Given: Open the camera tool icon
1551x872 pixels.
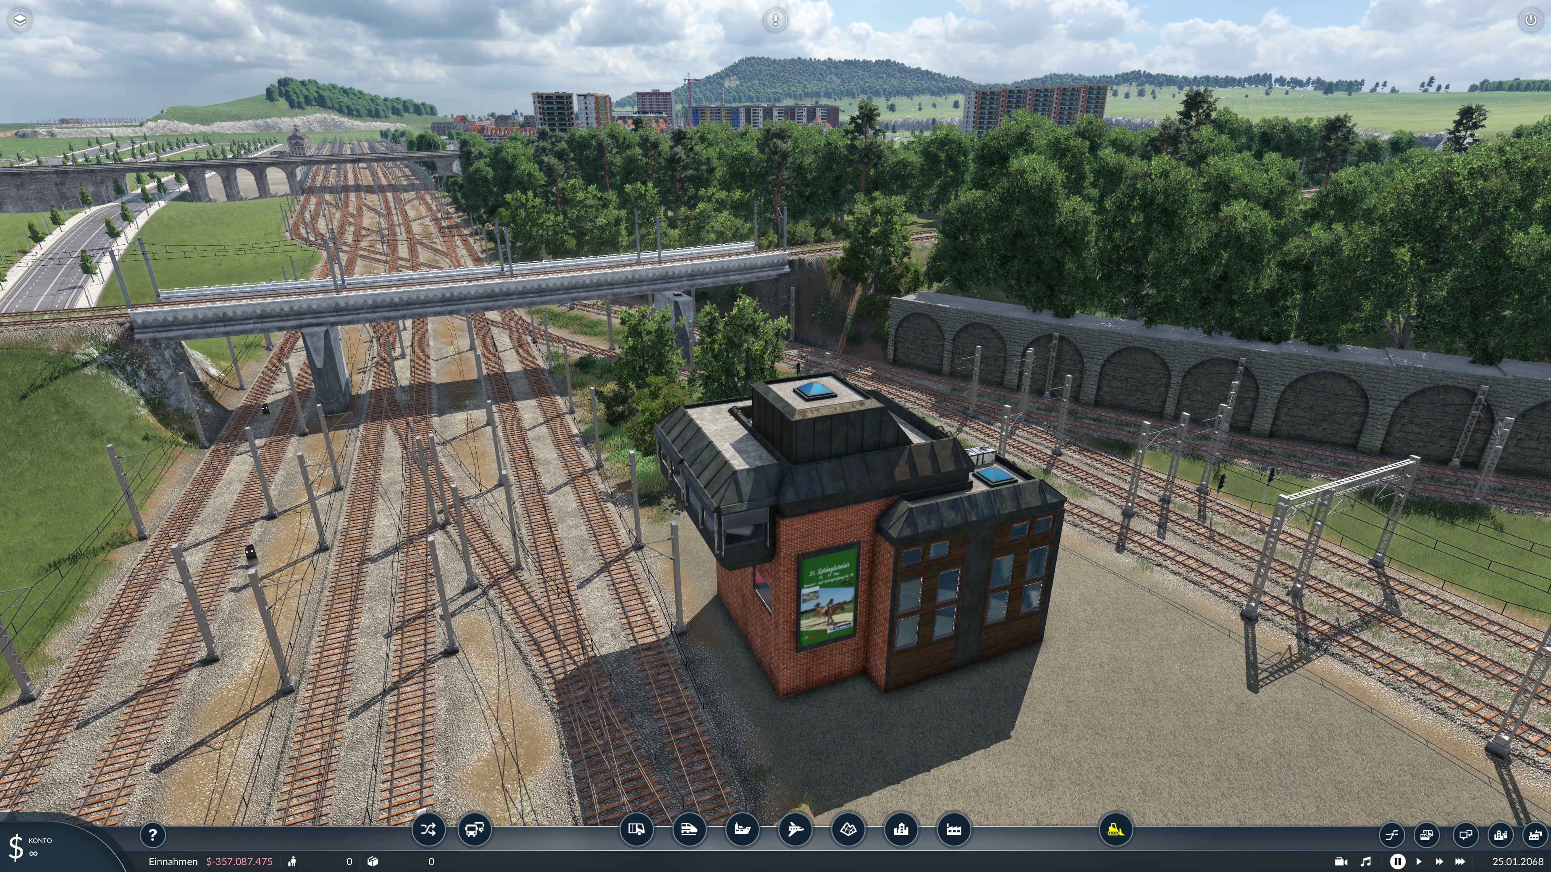Looking at the screenshot, I should [x=1341, y=861].
